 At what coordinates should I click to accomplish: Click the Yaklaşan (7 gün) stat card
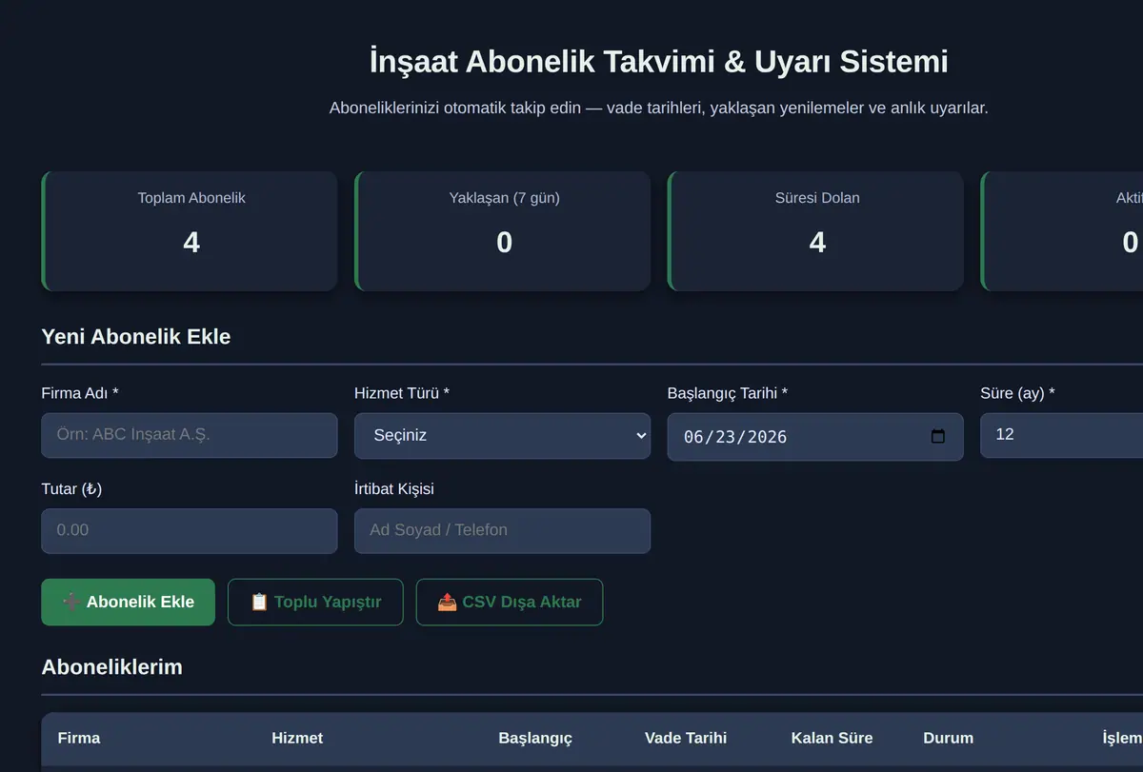coord(502,231)
